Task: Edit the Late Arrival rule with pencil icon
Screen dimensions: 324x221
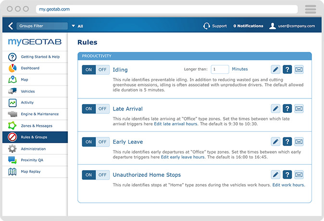Action: point(275,109)
